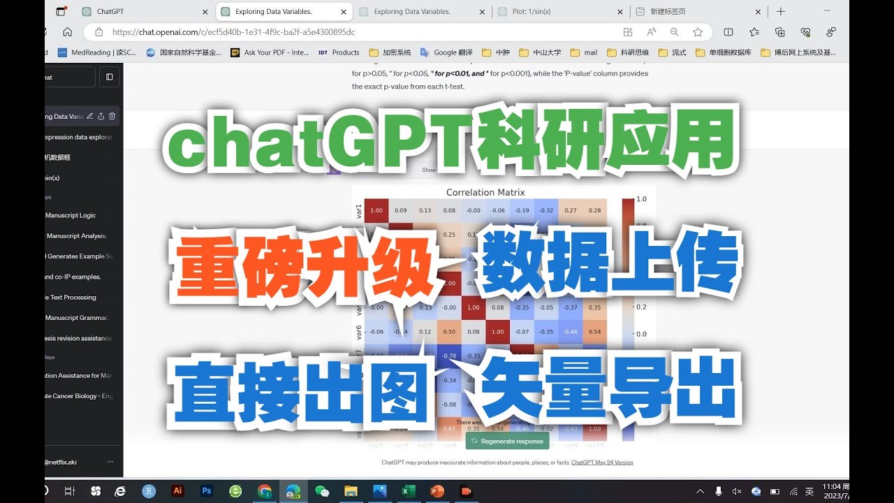The height and width of the screenshot is (503, 894).
Task: Open the Ask Your PDF bookmark
Action: click(x=270, y=52)
